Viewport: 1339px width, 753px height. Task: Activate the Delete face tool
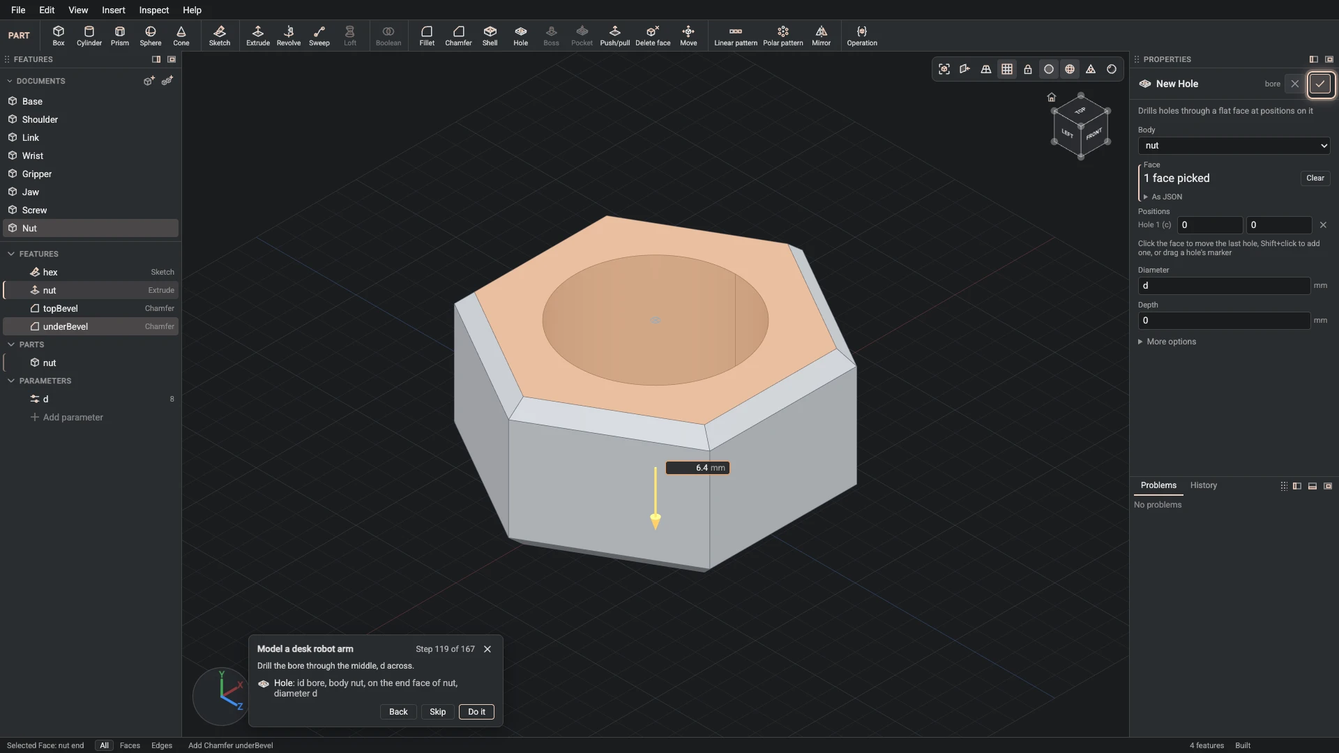point(653,36)
